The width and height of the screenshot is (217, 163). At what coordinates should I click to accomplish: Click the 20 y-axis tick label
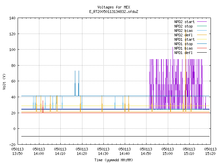tap(13, 113)
